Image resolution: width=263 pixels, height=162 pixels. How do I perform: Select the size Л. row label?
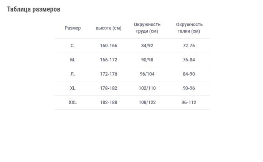point(73,74)
